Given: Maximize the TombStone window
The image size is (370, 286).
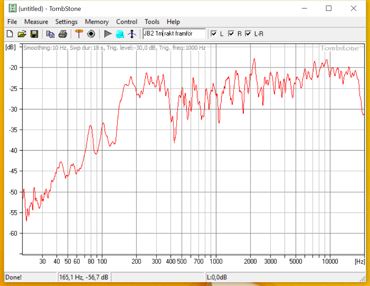Looking at the screenshot, I should (328, 8).
